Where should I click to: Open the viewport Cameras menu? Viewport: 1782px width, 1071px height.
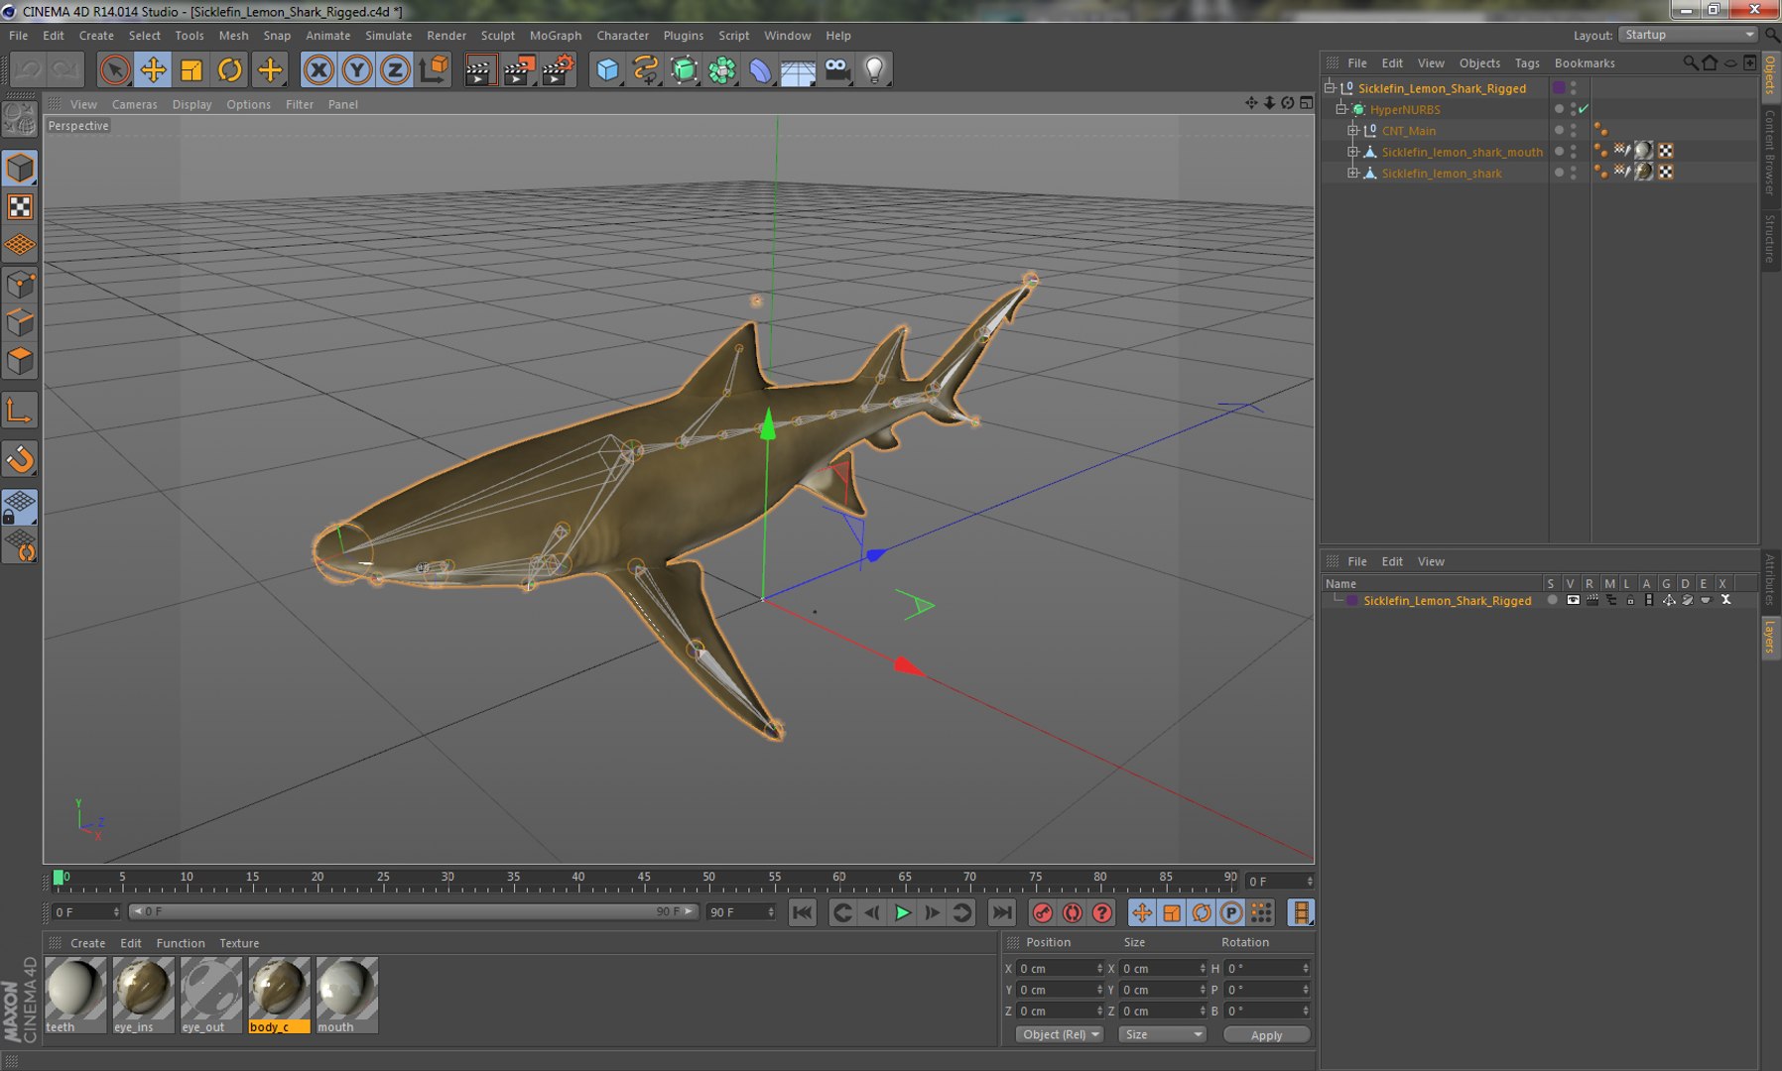(134, 104)
